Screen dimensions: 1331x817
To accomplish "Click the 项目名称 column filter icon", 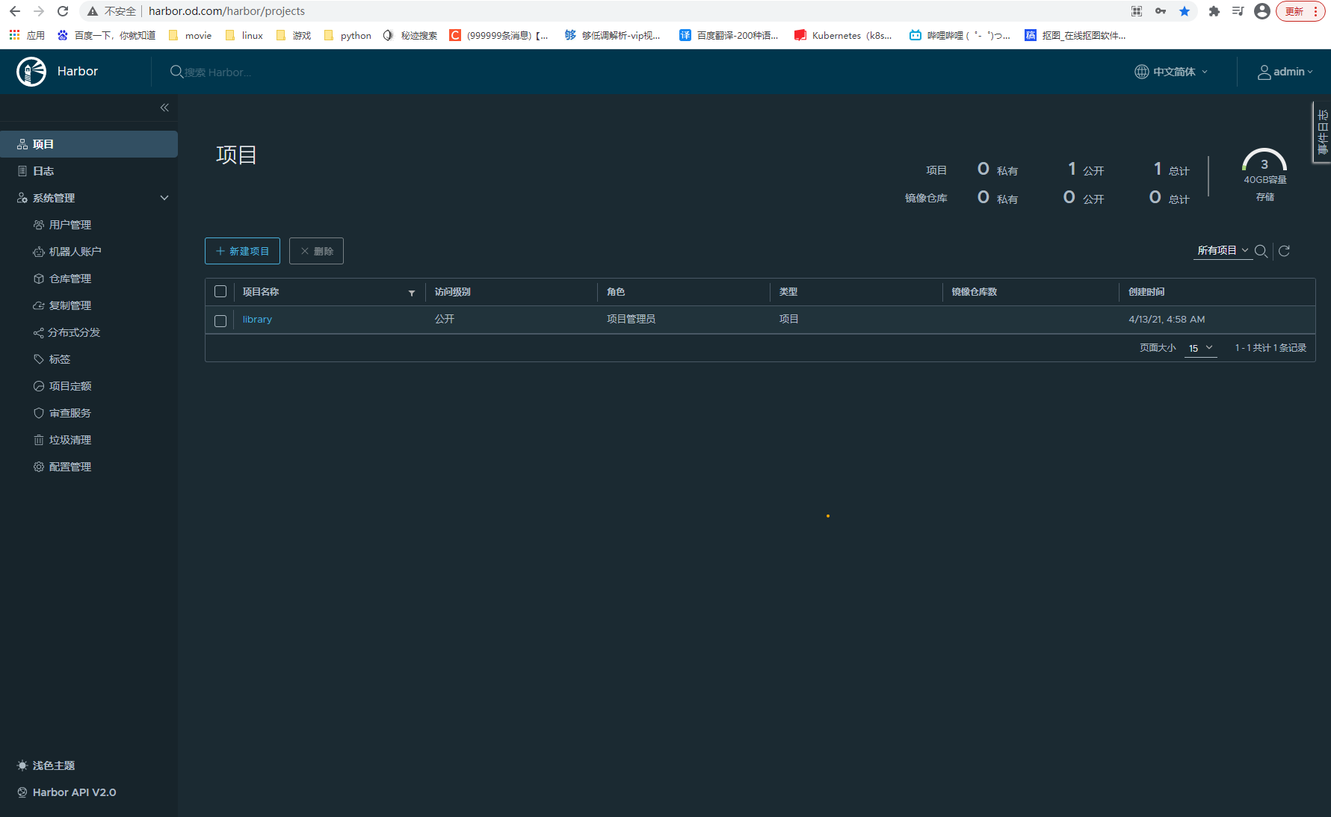I will tap(412, 293).
